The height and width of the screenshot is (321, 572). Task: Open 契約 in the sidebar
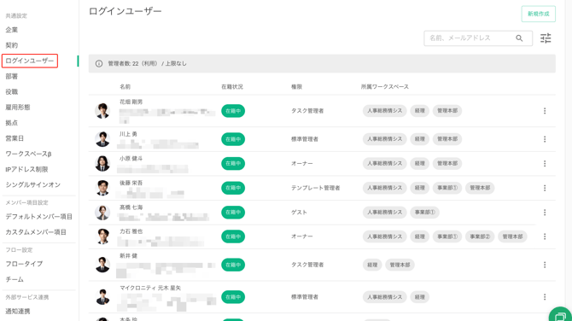pyautogui.click(x=12, y=45)
